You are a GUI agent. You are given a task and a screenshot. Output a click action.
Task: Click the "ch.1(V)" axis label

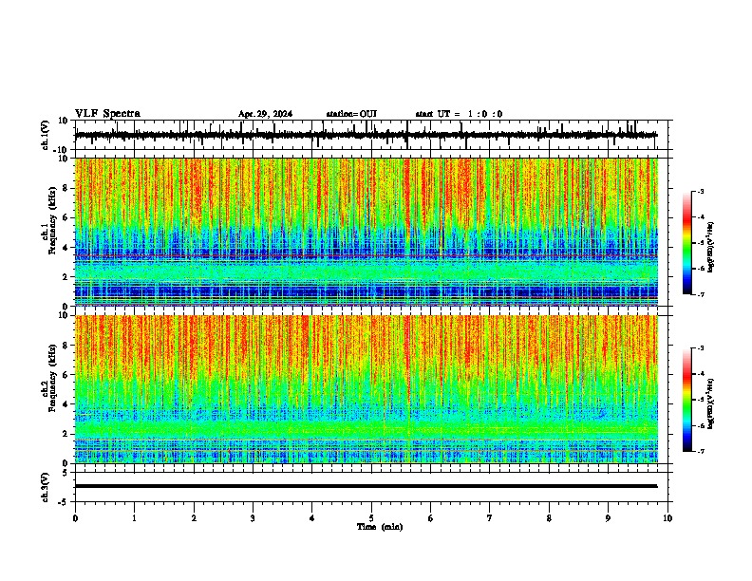(46, 135)
